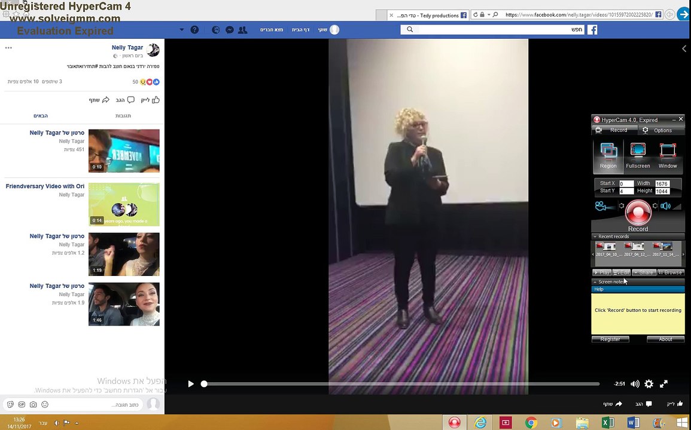The height and width of the screenshot is (430, 691).
Task: Open Nelly Tagar profile name link
Action: tap(127, 48)
